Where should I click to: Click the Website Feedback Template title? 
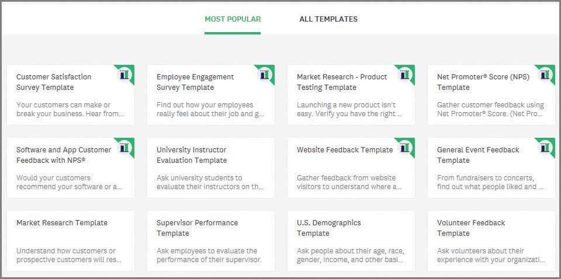point(345,149)
